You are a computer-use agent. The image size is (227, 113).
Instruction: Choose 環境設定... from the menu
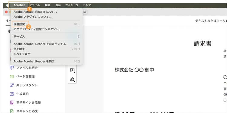tap(47, 24)
